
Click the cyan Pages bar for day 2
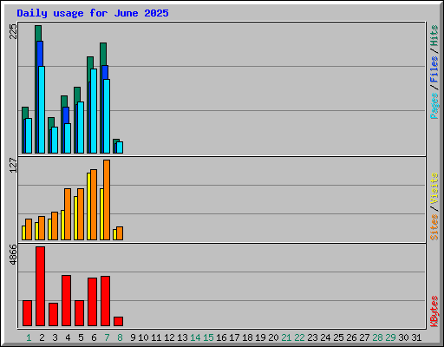[42, 109]
